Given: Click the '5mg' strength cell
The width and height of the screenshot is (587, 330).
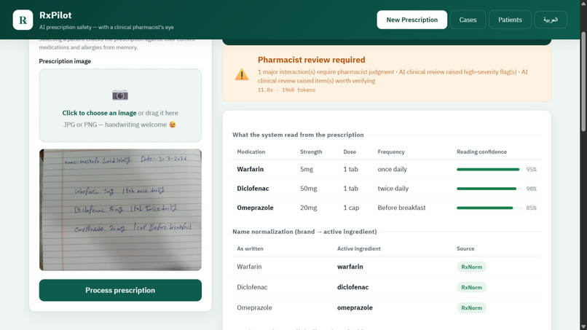Looking at the screenshot, I should (306, 169).
